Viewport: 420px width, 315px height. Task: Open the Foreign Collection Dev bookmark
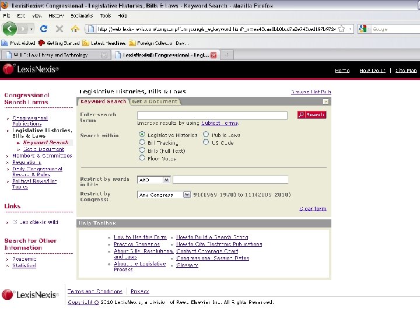pyautogui.click(x=159, y=43)
